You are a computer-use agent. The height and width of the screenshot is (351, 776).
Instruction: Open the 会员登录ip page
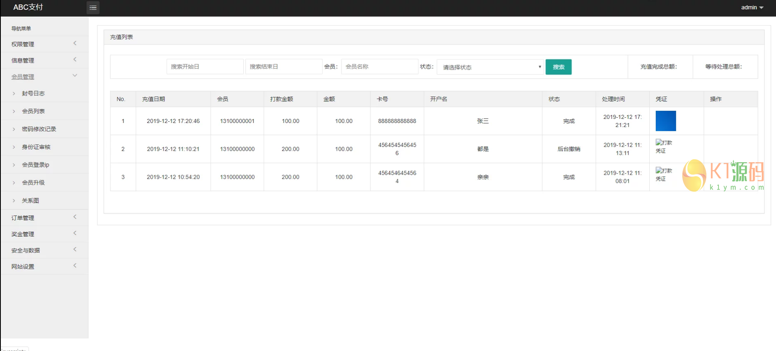coord(35,165)
